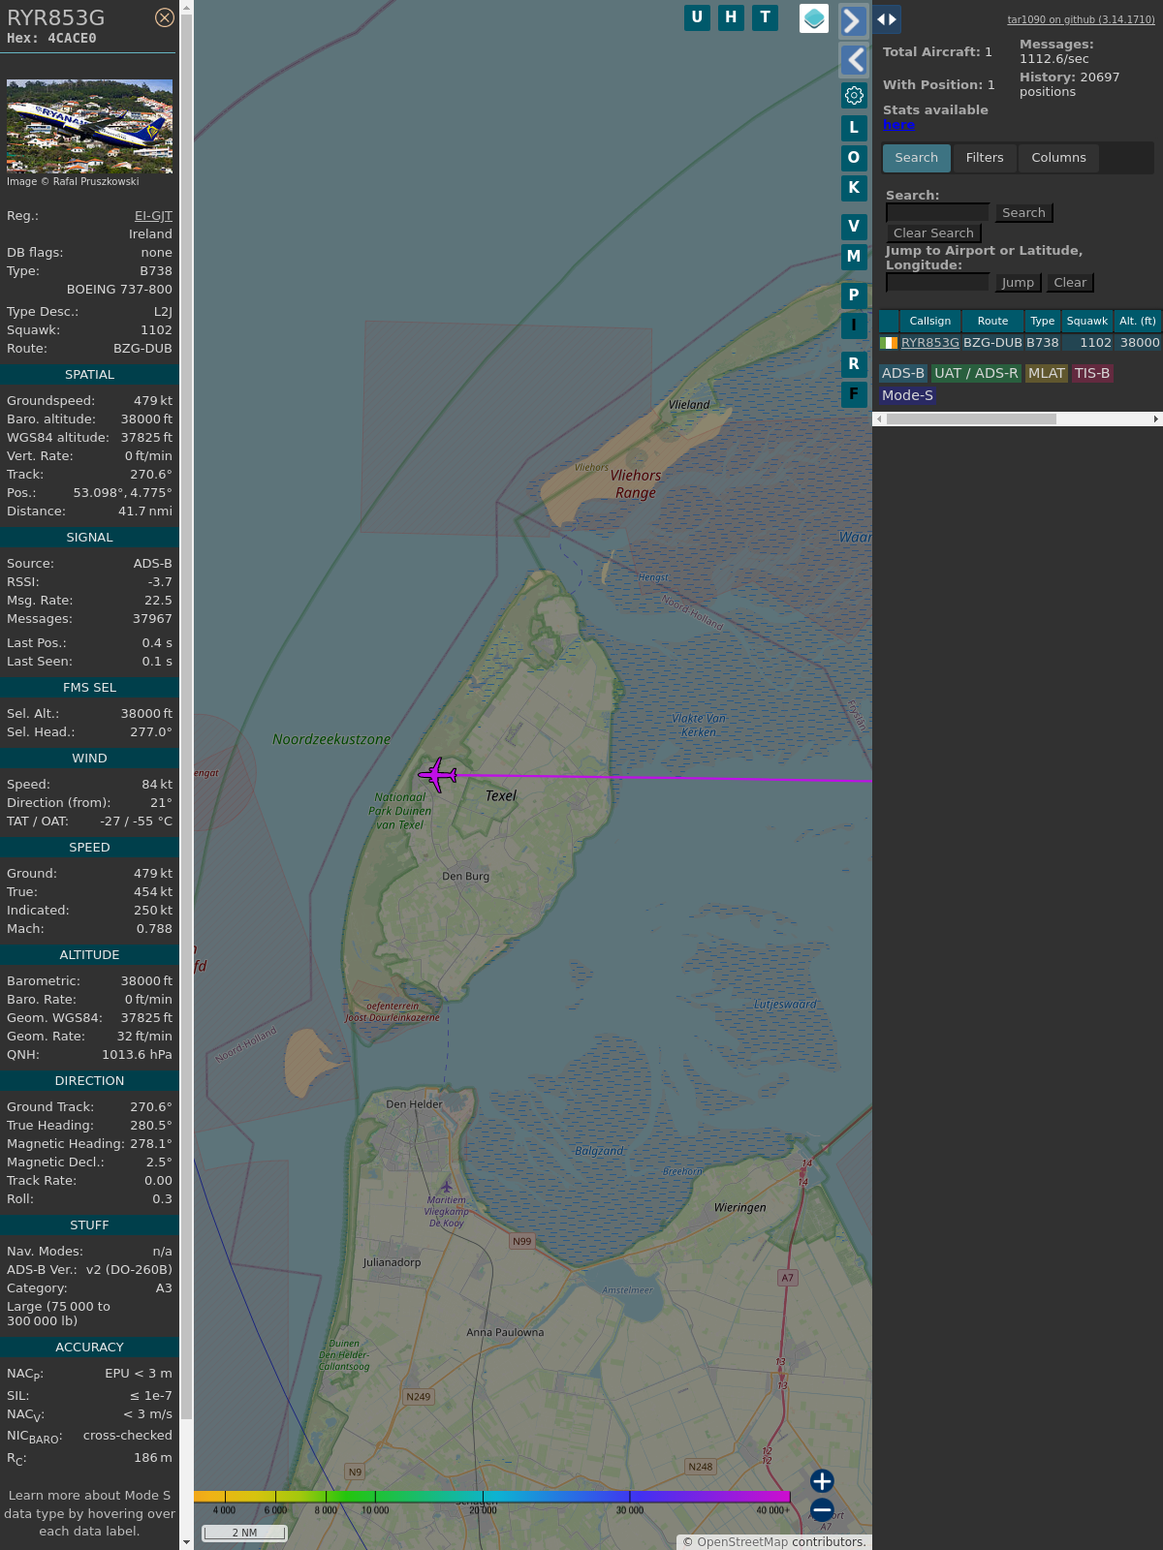The width and height of the screenshot is (1163, 1550).
Task: Switch to the Filters tab
Action: point(985,158)
